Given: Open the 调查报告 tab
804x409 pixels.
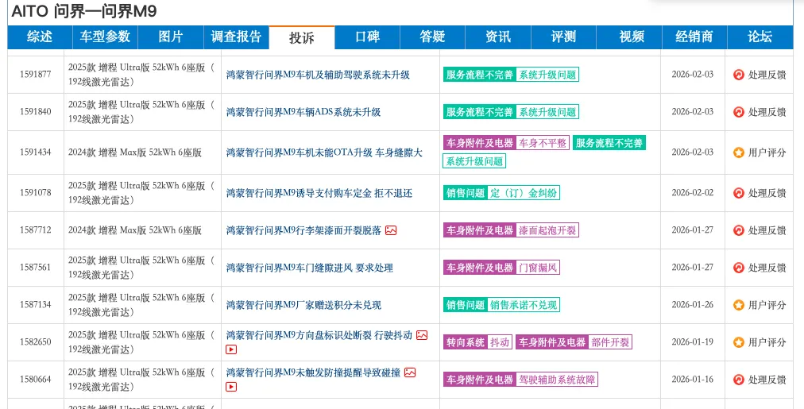Looking at the screenshot, I should 236,37.
